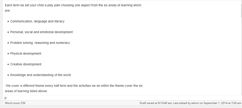Click the word 'literacy' in the first bullet
The image size is (242, 108).
[59, 21]
